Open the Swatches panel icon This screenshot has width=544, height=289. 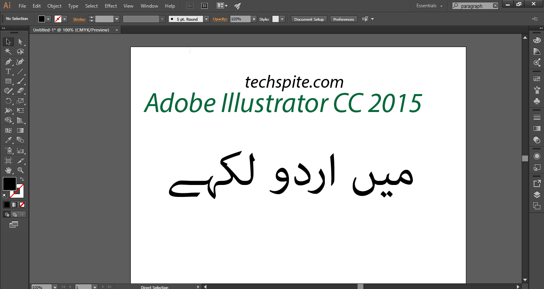point(537,79)
